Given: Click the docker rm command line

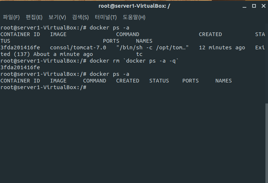Looking at the screenshot, I should point(89,61).
